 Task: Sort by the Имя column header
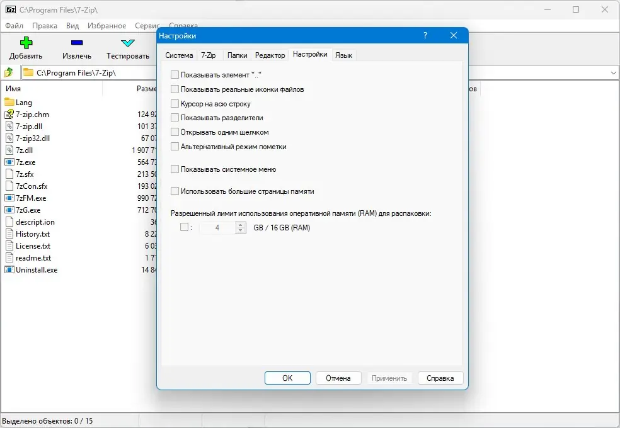pos(52,89)
